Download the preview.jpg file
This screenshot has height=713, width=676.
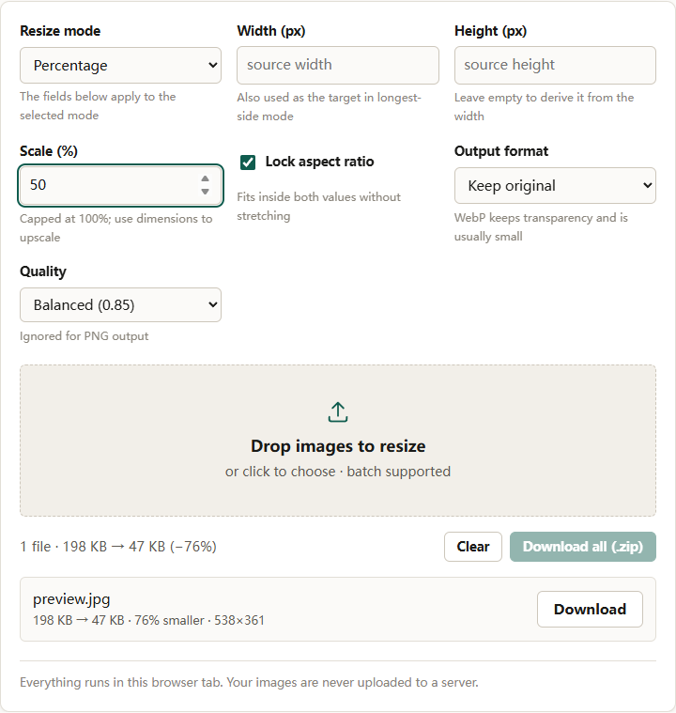(x=590, y=610)
